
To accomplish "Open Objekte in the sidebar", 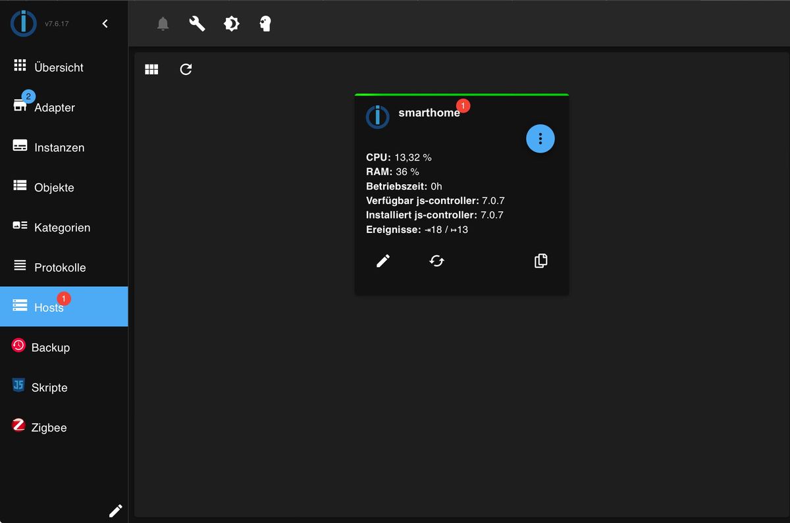I will 64,187.
